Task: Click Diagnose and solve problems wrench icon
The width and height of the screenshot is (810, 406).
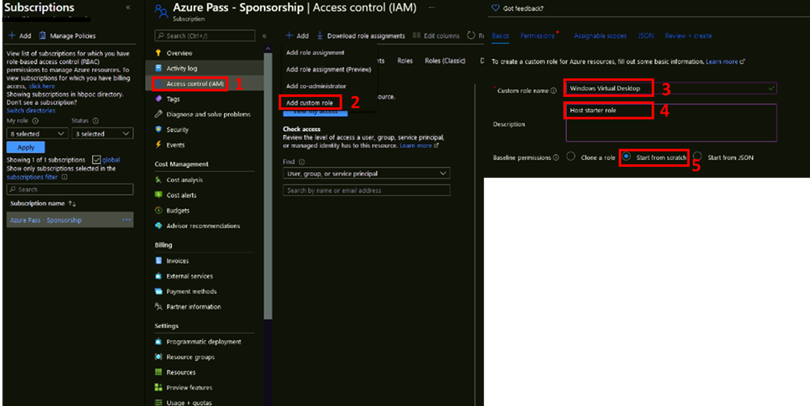Action: [x=158, y=114]
